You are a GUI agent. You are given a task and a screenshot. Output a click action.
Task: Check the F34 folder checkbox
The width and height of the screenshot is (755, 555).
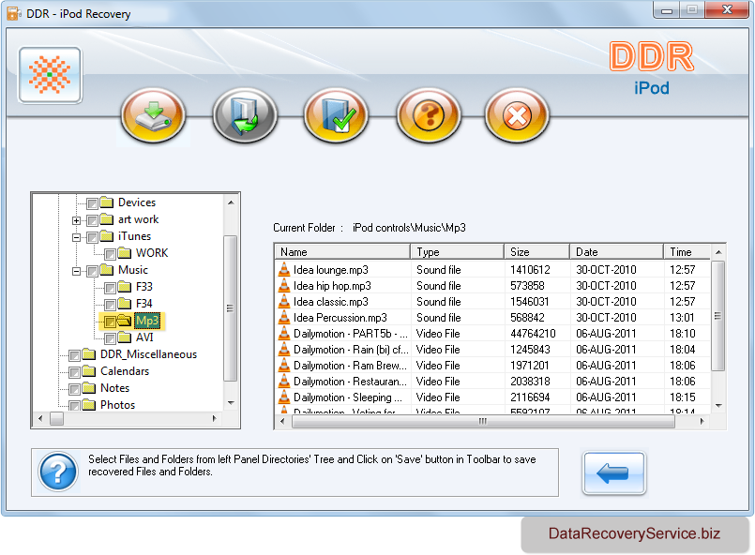(x=111, y=305)
